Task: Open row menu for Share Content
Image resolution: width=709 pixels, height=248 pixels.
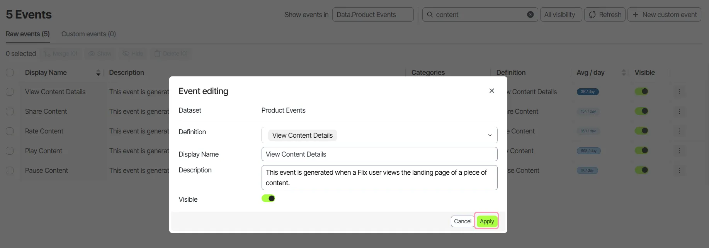Action: pyautogui.click(x=679, y=111)
